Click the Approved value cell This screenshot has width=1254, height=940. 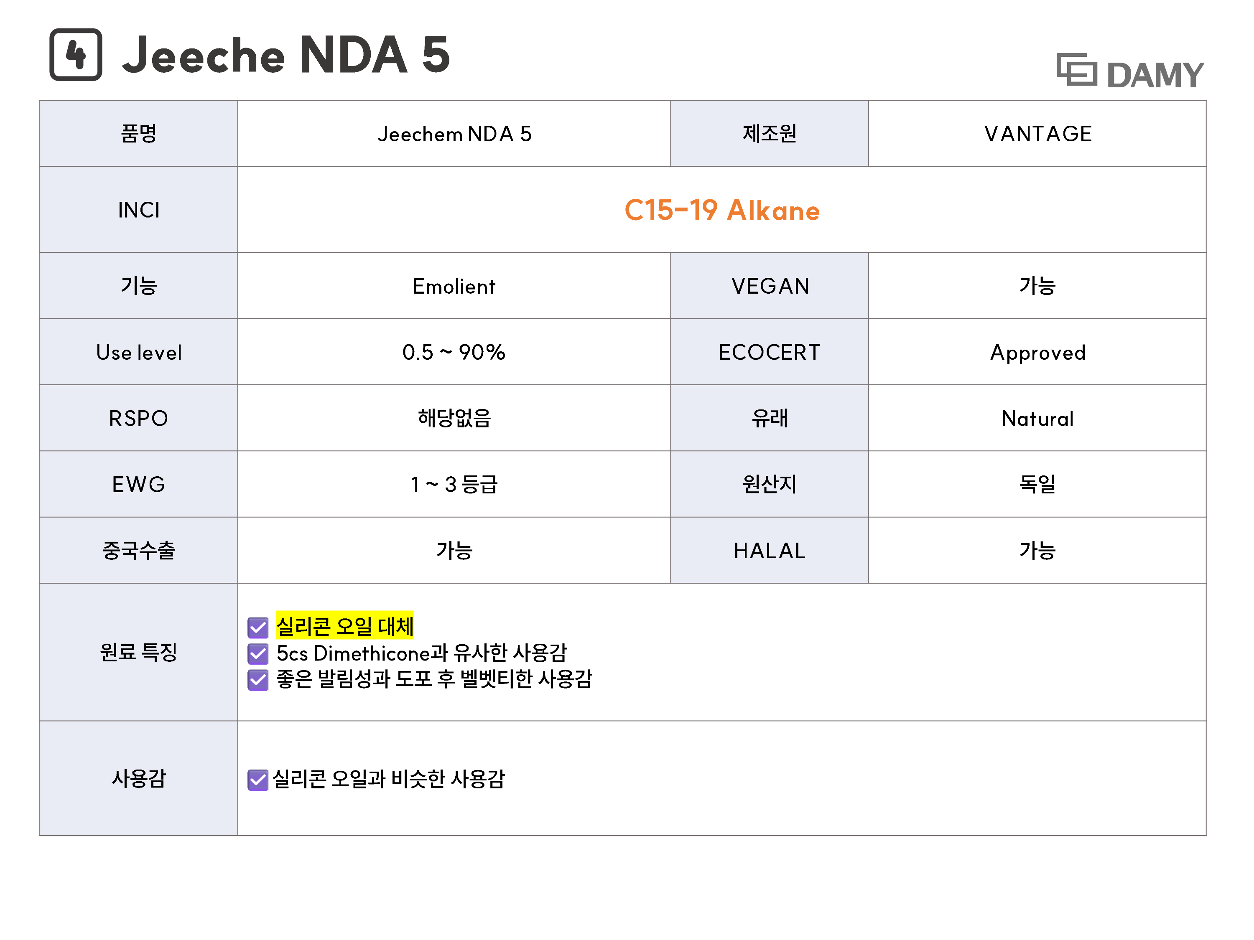(1037, 353)
